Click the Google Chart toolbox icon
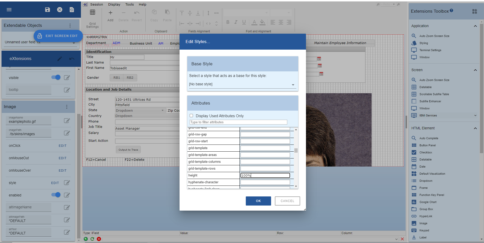The width and height of the screenshot is (484, 243). 414,202
